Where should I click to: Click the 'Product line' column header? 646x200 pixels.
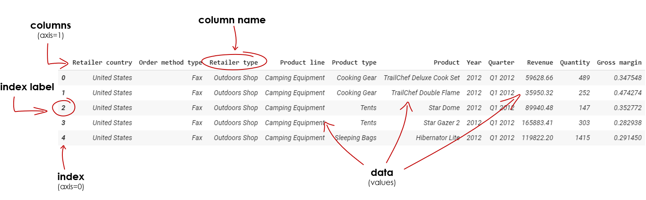tap(302, 63)
